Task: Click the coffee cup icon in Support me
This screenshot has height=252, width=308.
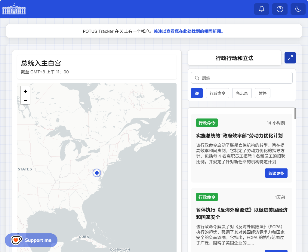Action: tap(17, 240)
